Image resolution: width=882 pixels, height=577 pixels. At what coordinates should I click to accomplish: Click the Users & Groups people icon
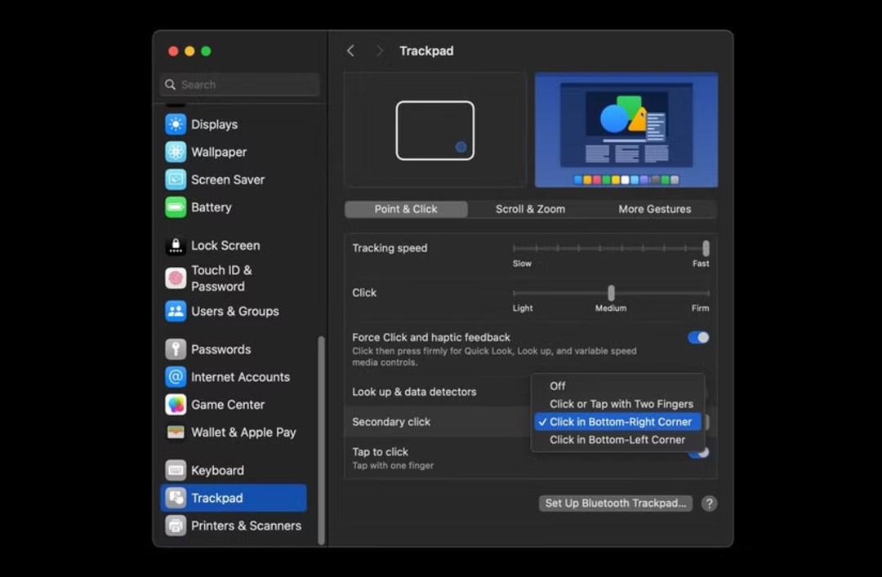point(176,311)
